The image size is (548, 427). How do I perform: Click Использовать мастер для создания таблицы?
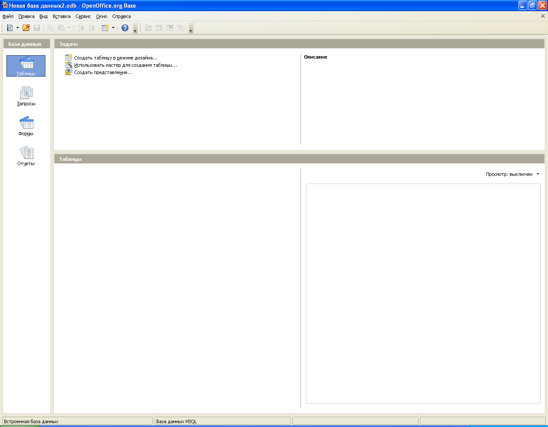[x=125, y=65]
